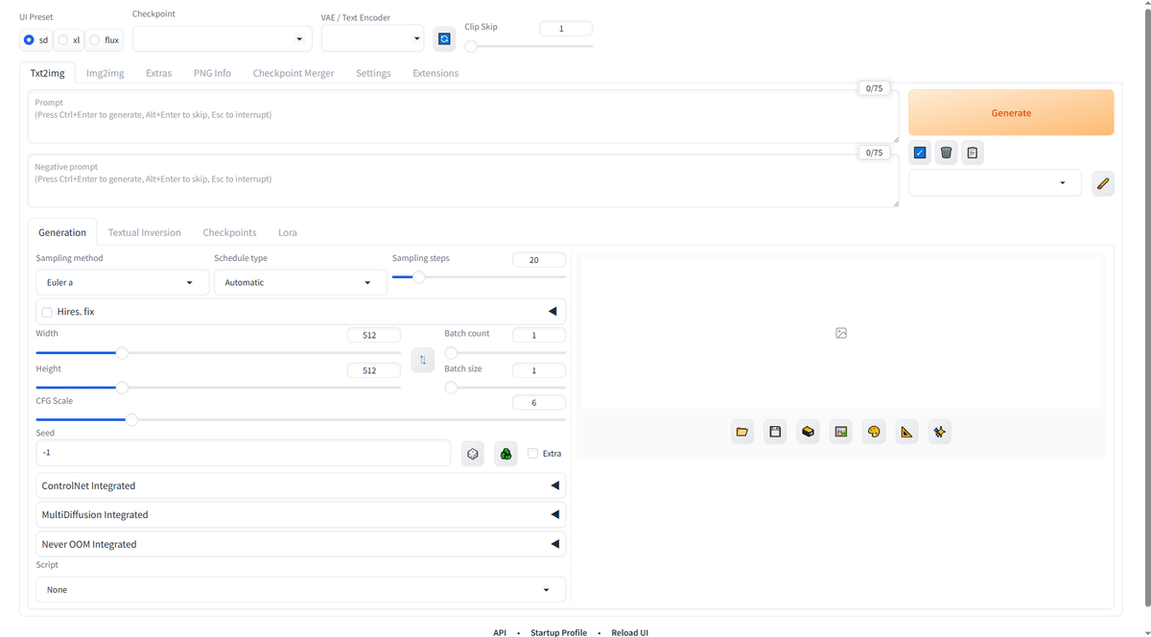
Task: Send result to inpaint via the palette icon
Action: click(x=874, y=431)
